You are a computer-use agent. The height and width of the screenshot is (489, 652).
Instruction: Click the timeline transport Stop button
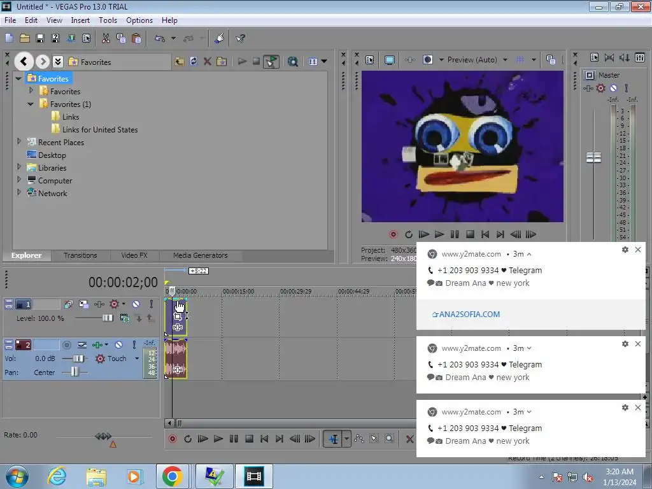(x=249, y=439)
